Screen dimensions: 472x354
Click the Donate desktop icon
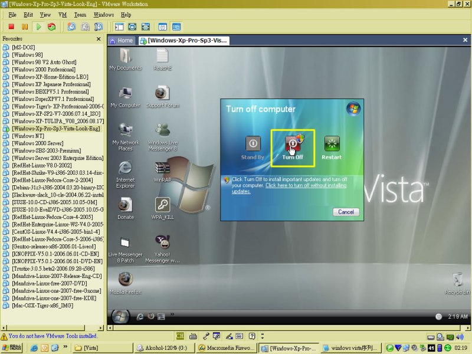(x=126, y=208)
